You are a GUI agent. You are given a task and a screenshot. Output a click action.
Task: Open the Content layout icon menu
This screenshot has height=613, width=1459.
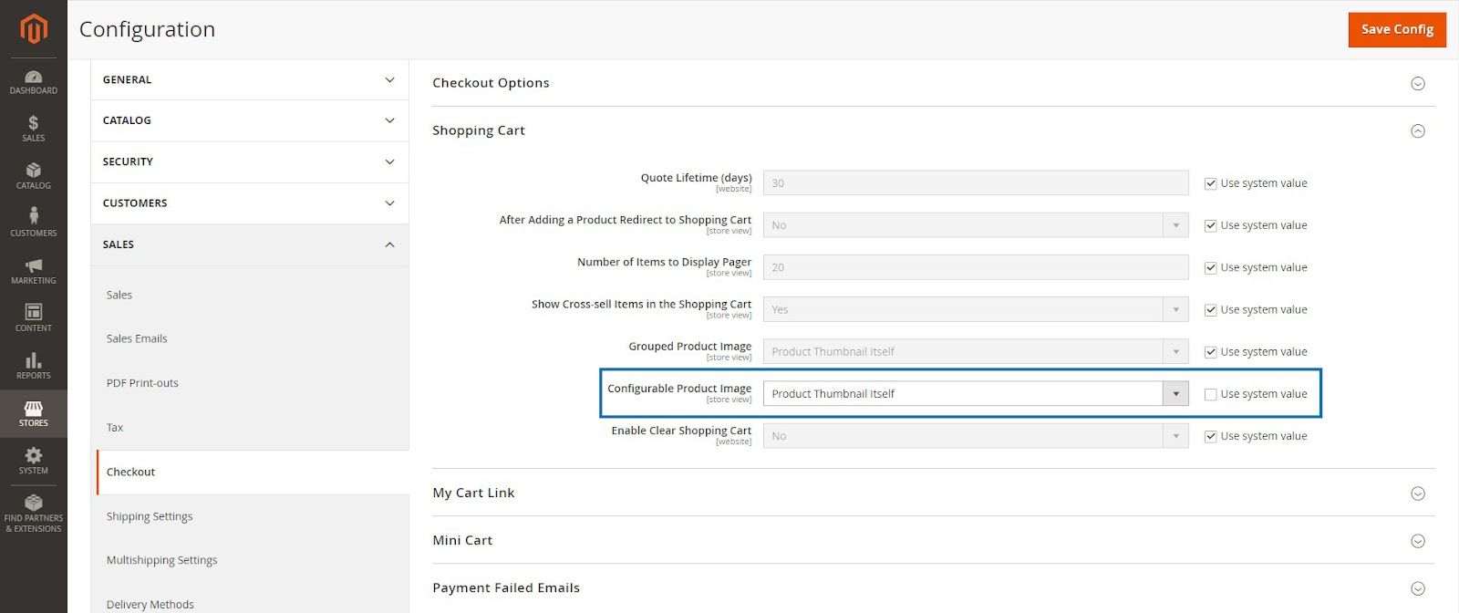tap(34, 319)
